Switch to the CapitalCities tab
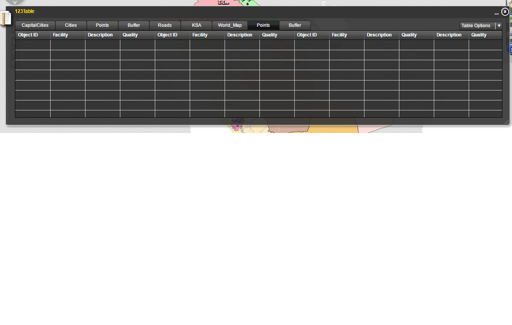The height and width of the screenshot is (325, 512). (x=35, y=25)
